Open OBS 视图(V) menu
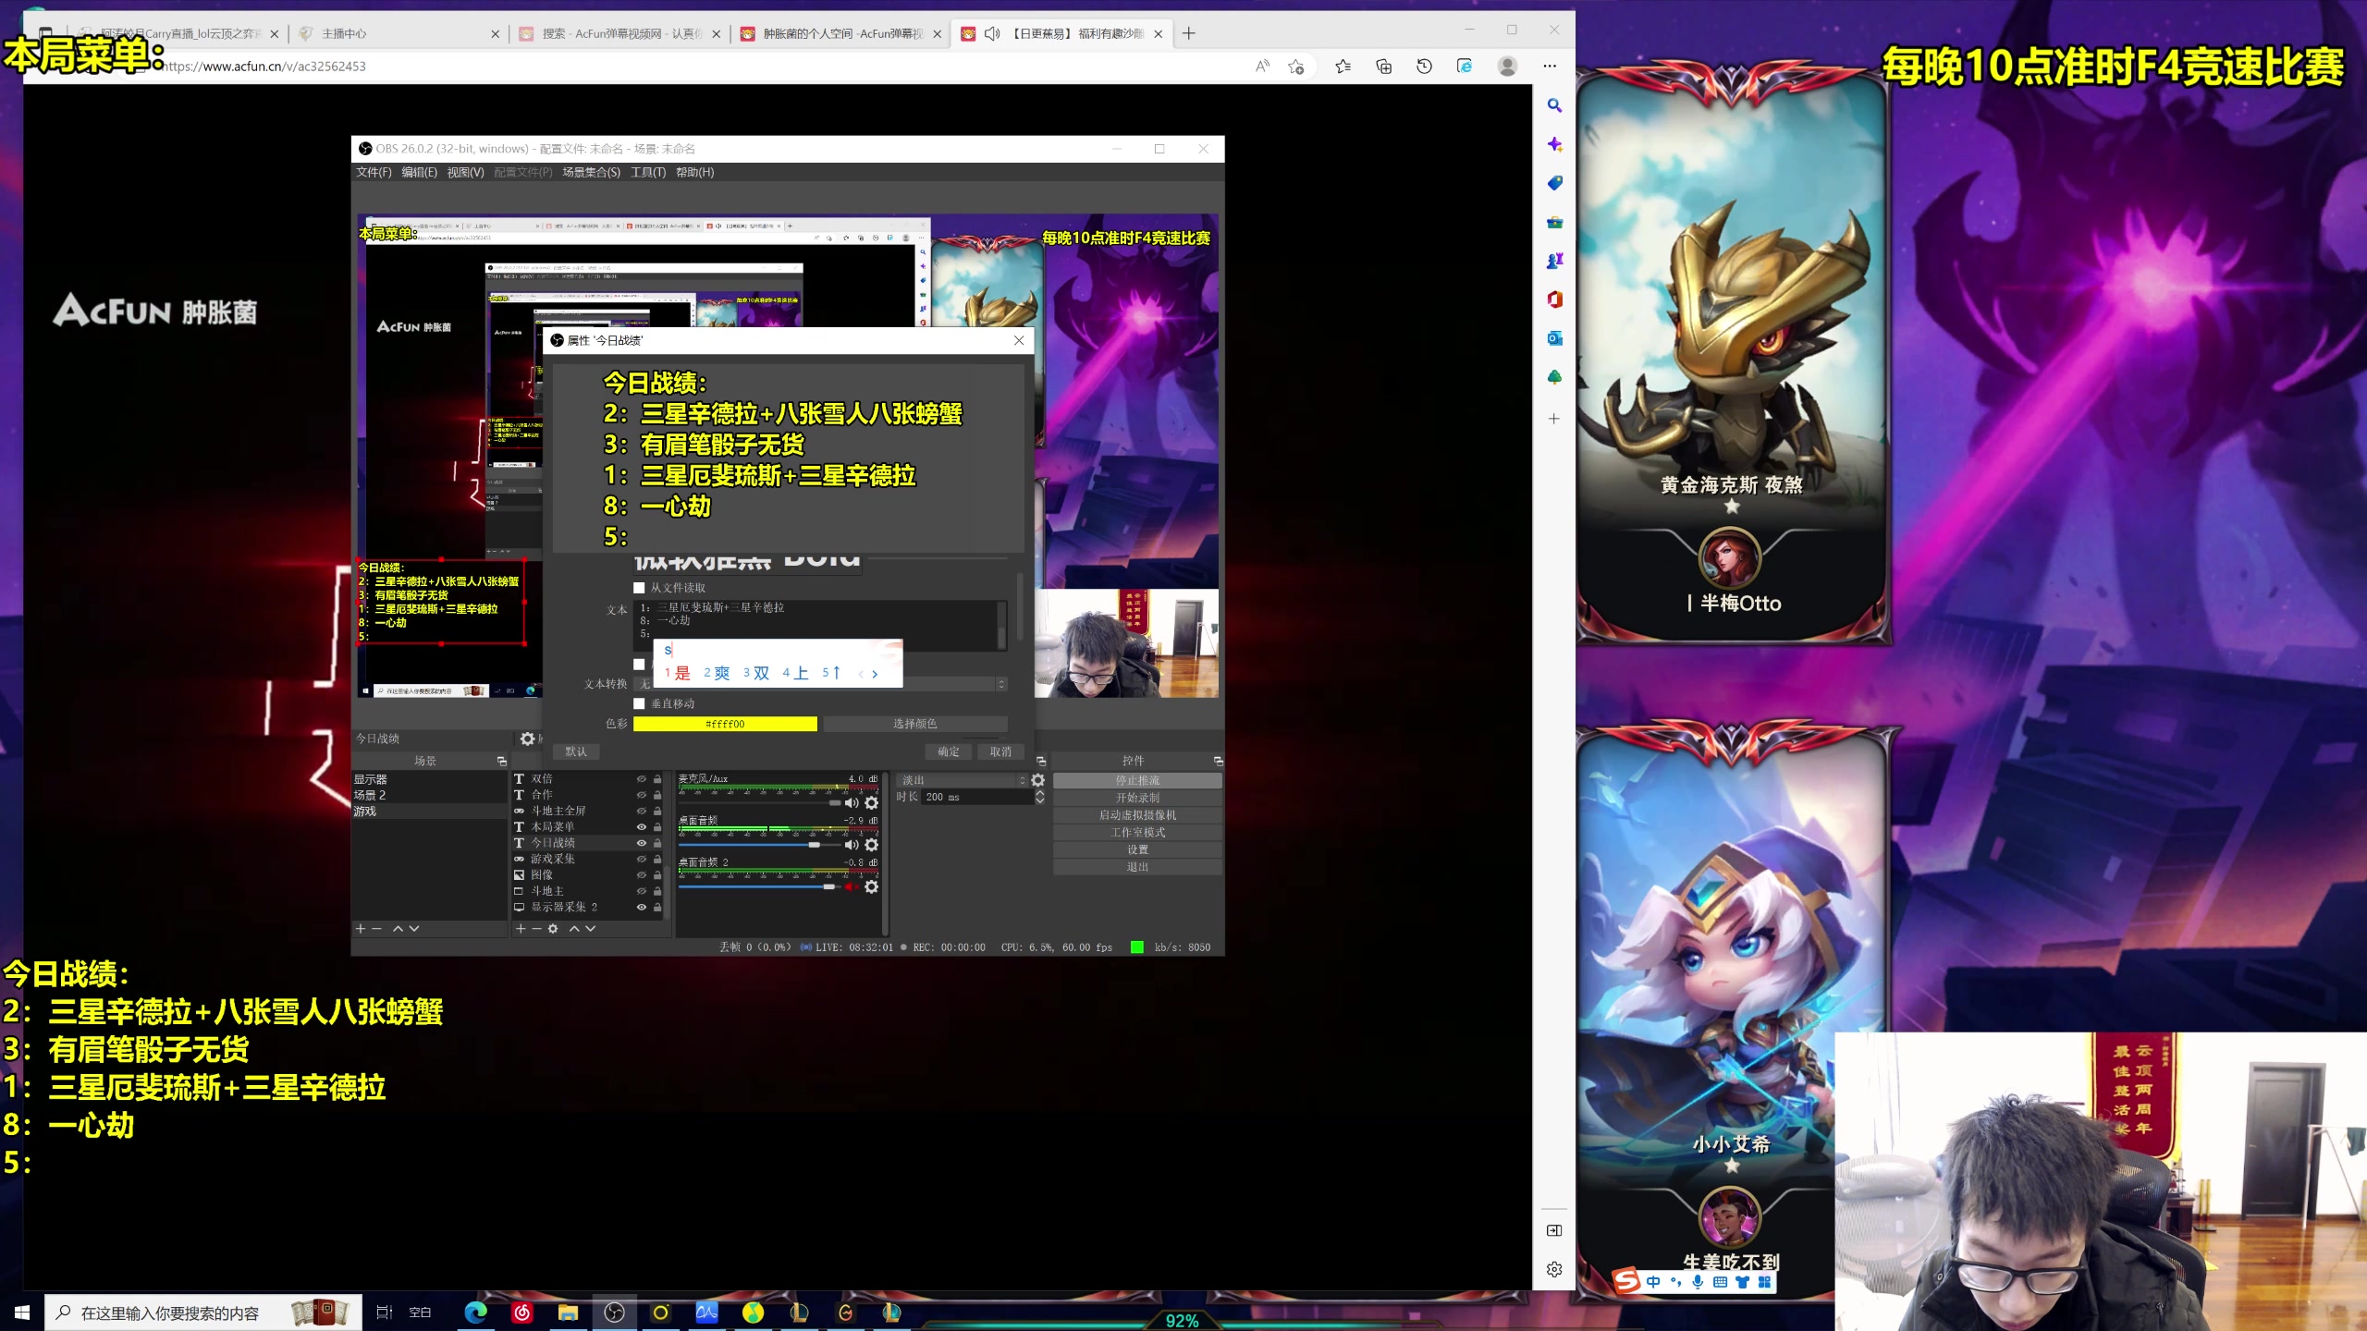The width and height of the screenshot is (2367, 1331). (465, 173)
